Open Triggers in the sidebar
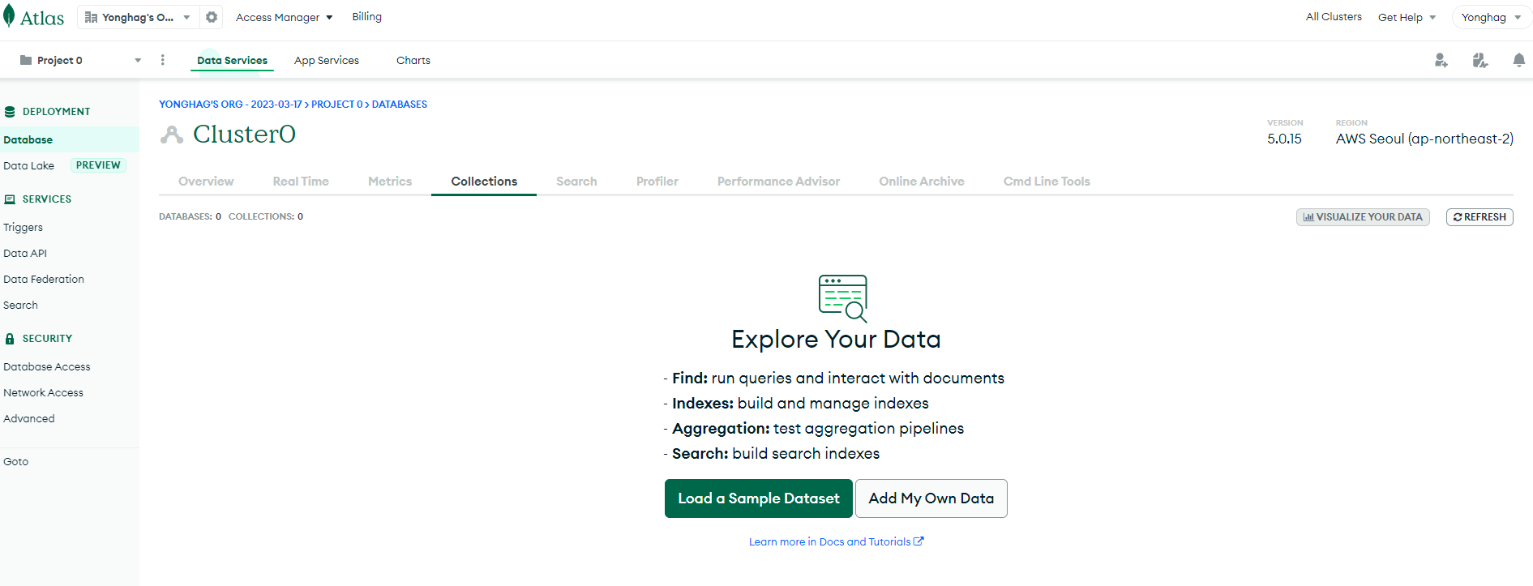The image size is (1533, 586). (23, 228)
